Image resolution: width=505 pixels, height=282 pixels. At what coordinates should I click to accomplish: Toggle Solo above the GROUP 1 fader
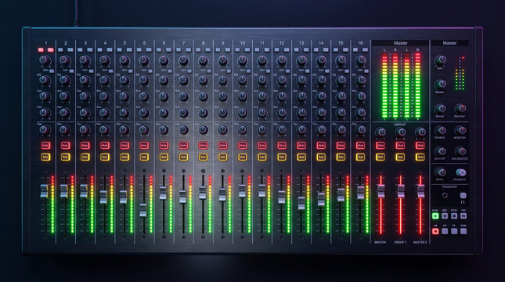point(400,157)
